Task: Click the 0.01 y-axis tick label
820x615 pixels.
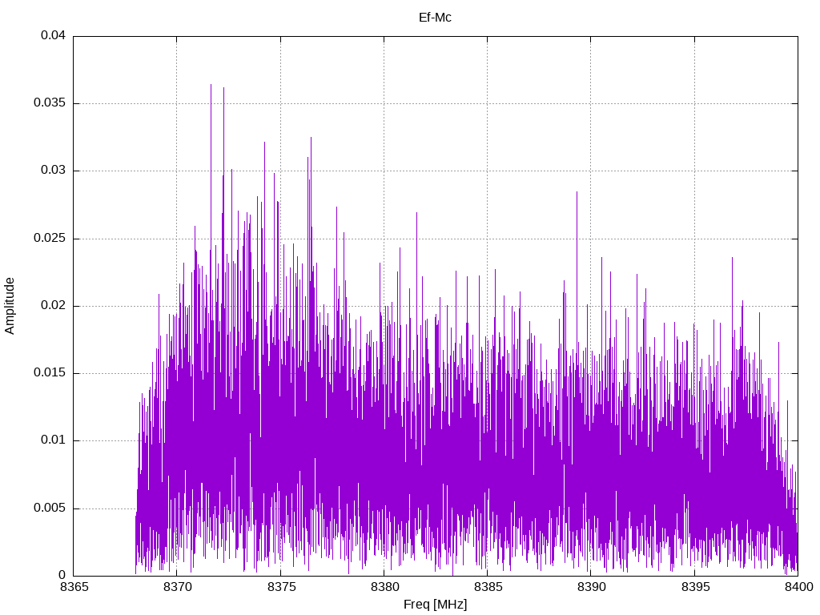Action: [54, 440]
